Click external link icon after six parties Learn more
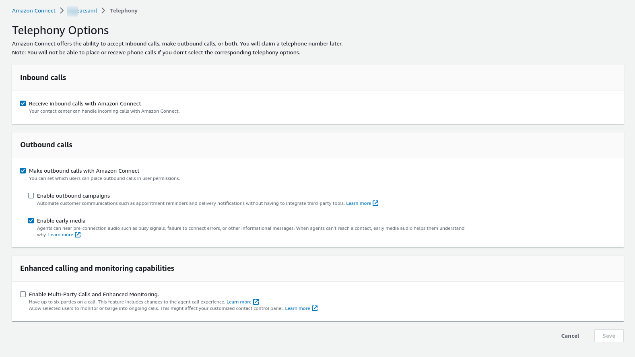Viewport: 635px width, 357px height. [256, 302]
